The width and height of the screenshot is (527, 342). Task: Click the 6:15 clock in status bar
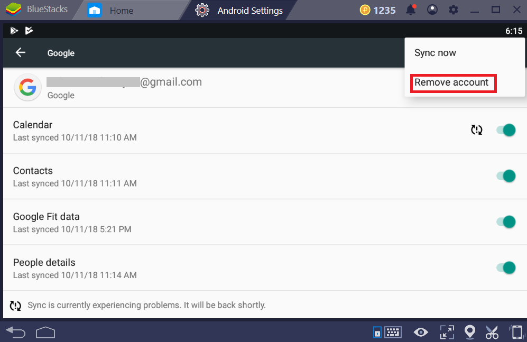tap(514, 31)
